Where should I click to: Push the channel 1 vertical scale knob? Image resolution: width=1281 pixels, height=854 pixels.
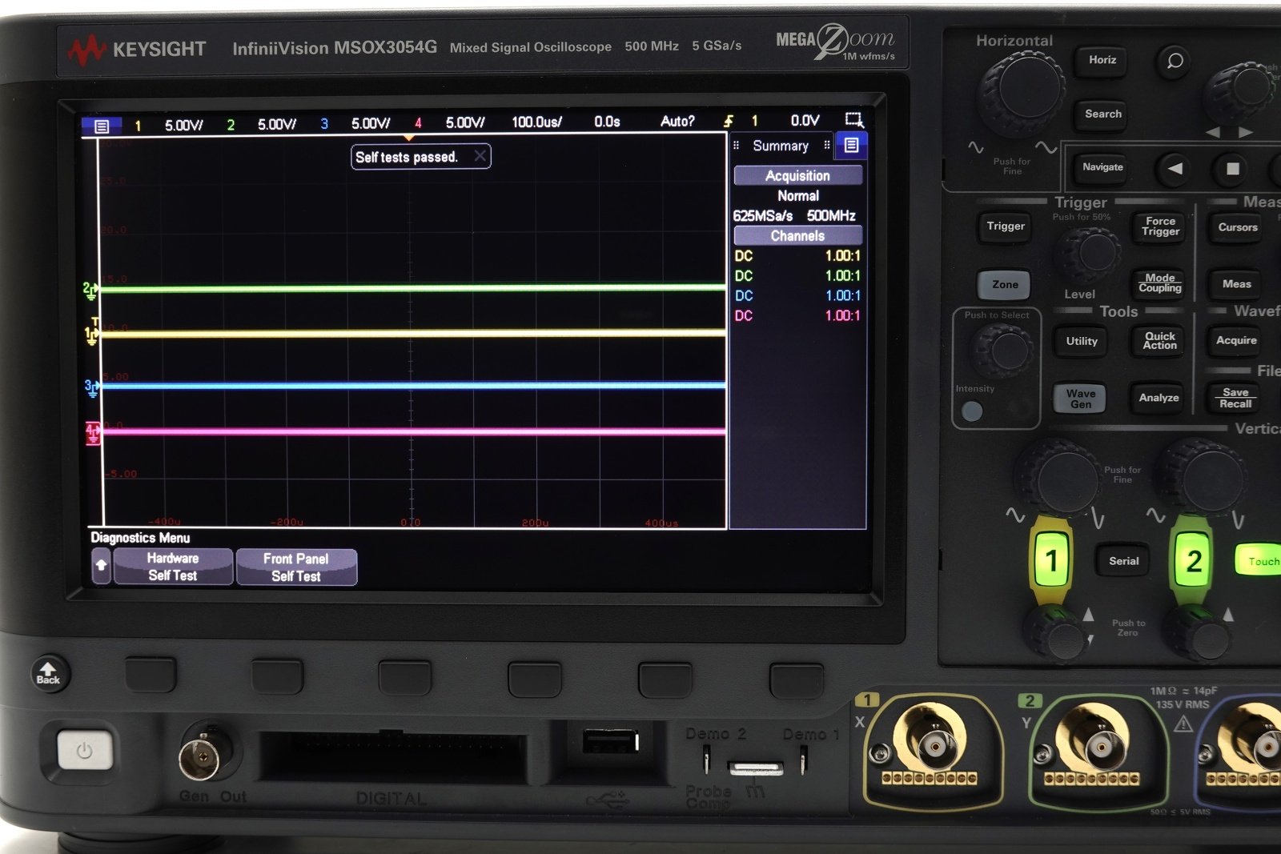(x=1061, y=477)
